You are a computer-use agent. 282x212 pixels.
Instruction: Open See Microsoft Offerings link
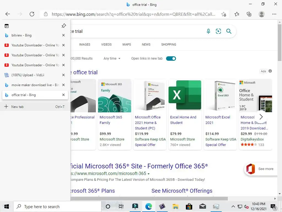182,191
